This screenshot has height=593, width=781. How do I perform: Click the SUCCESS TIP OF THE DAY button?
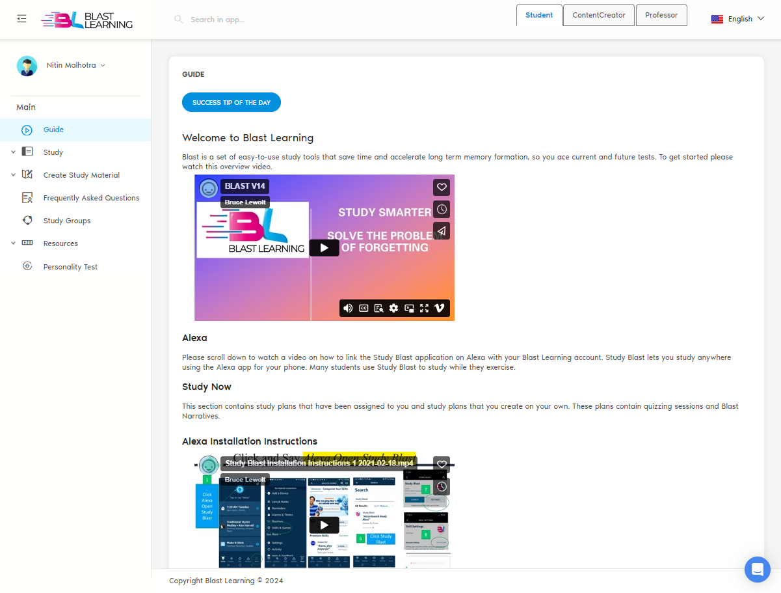point(231,102)
